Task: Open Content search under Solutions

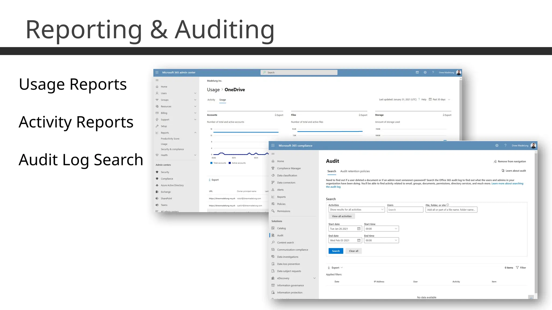Action: point(285,242)
